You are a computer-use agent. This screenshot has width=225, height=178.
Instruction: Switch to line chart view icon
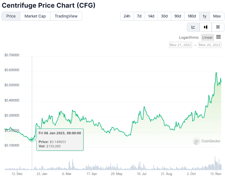click(193, 27)
